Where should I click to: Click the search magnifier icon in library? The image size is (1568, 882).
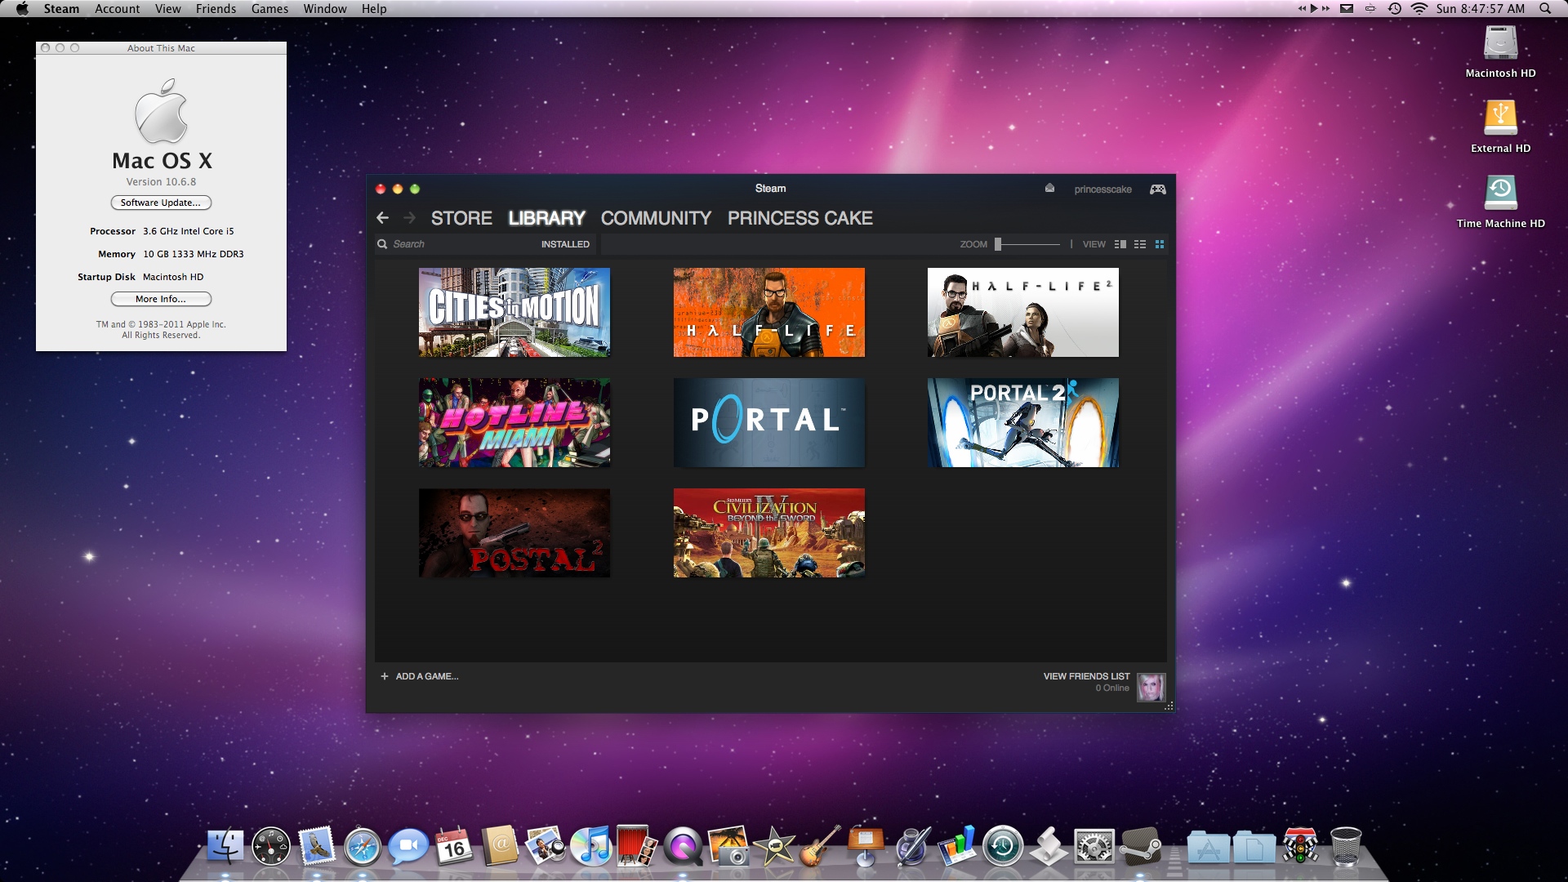382,244
